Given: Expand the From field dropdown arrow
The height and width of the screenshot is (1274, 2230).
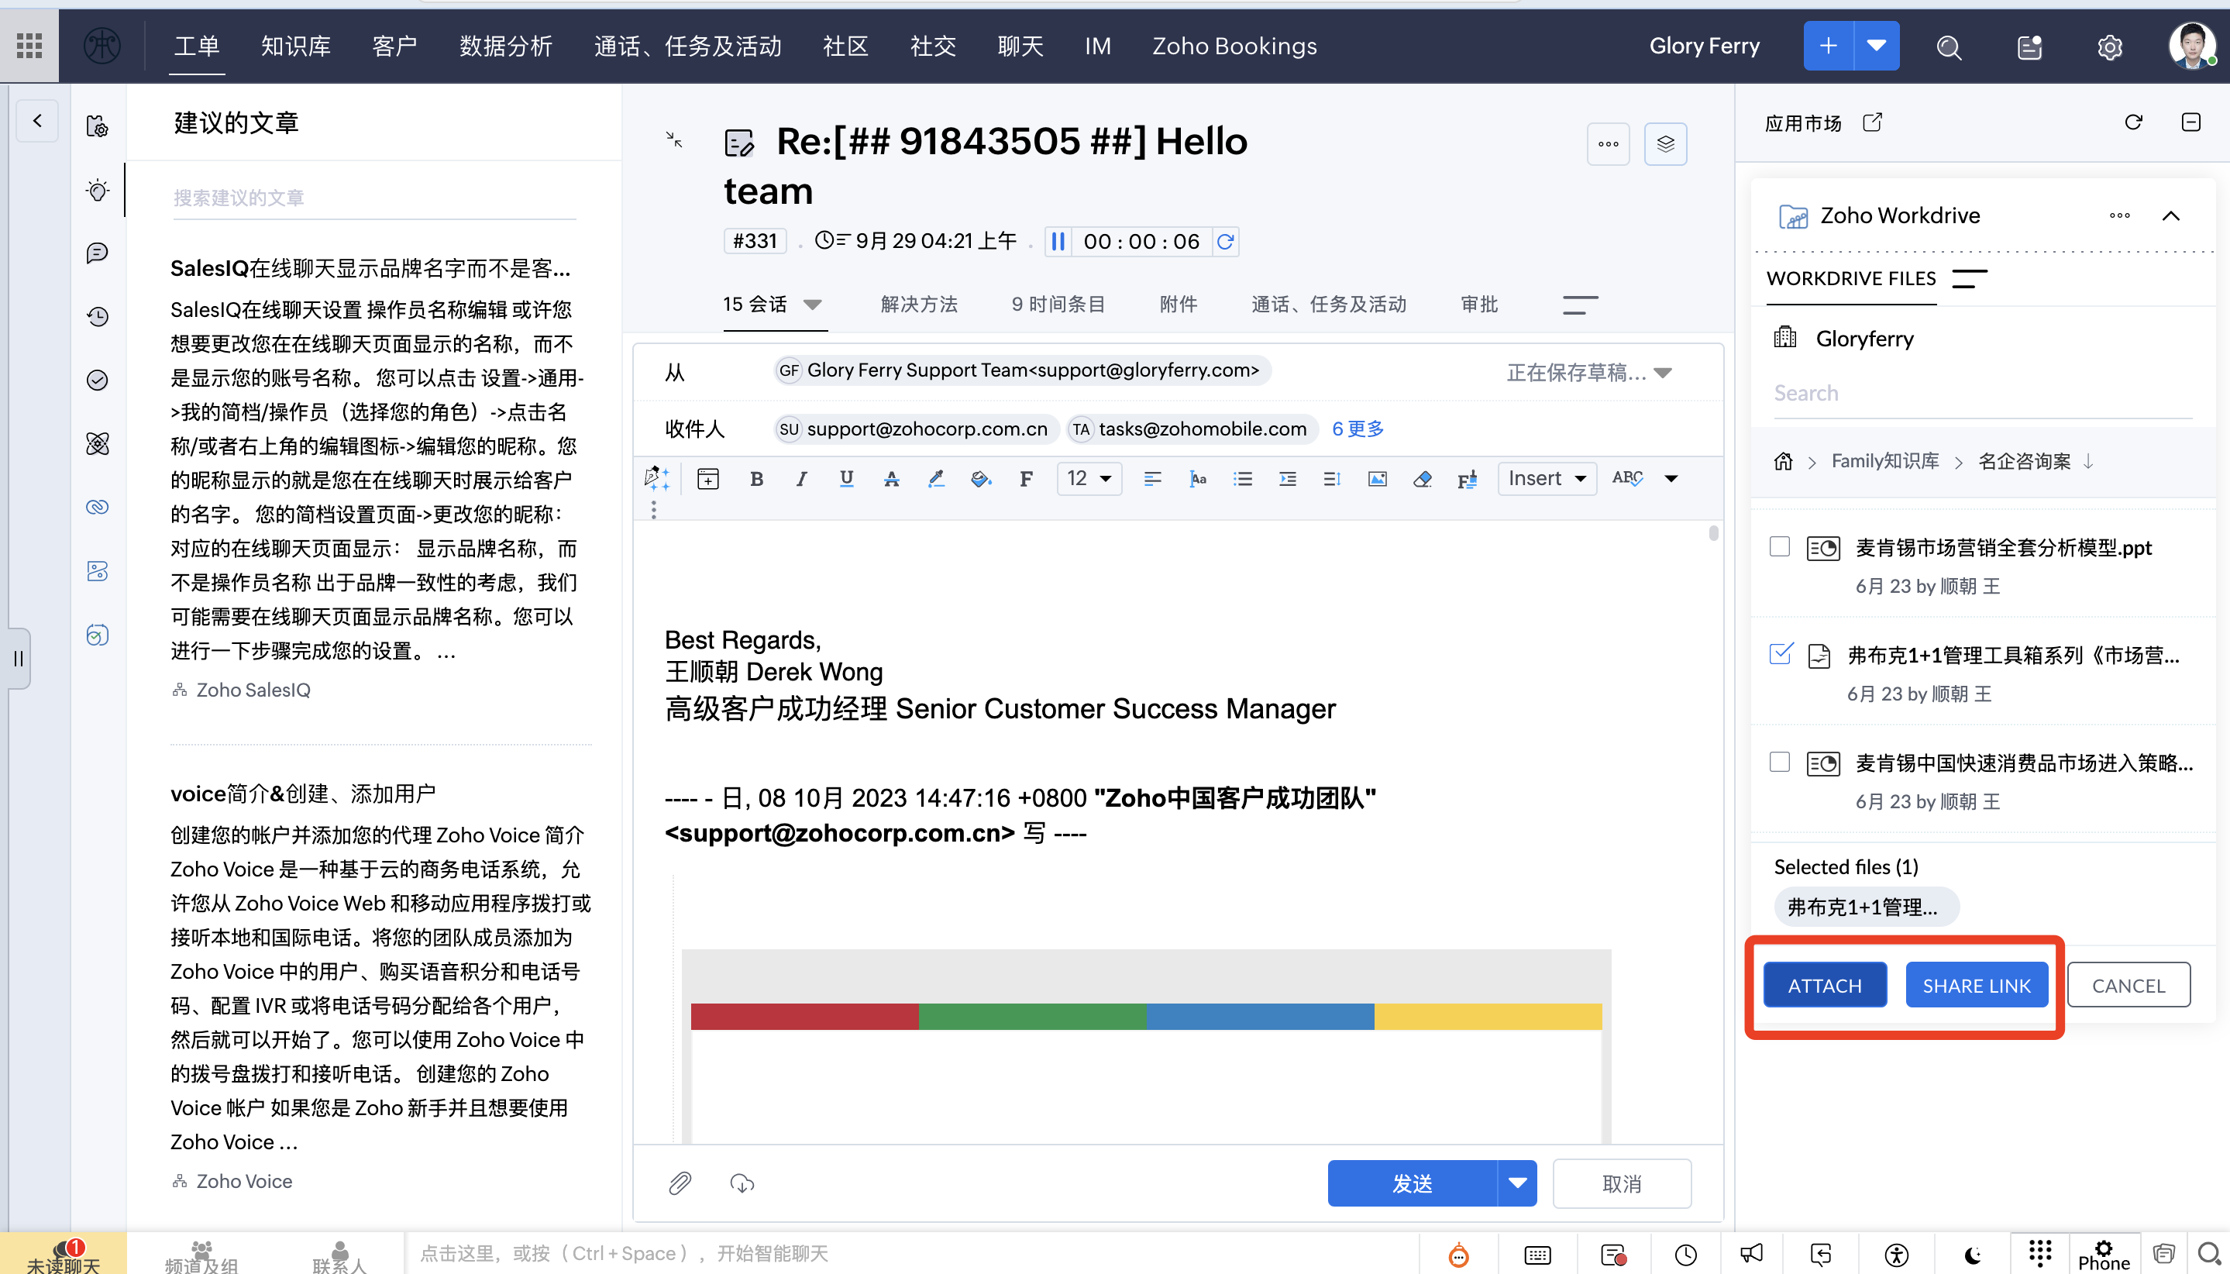Looking at the screenshot, I should [x=1663, y=373].
